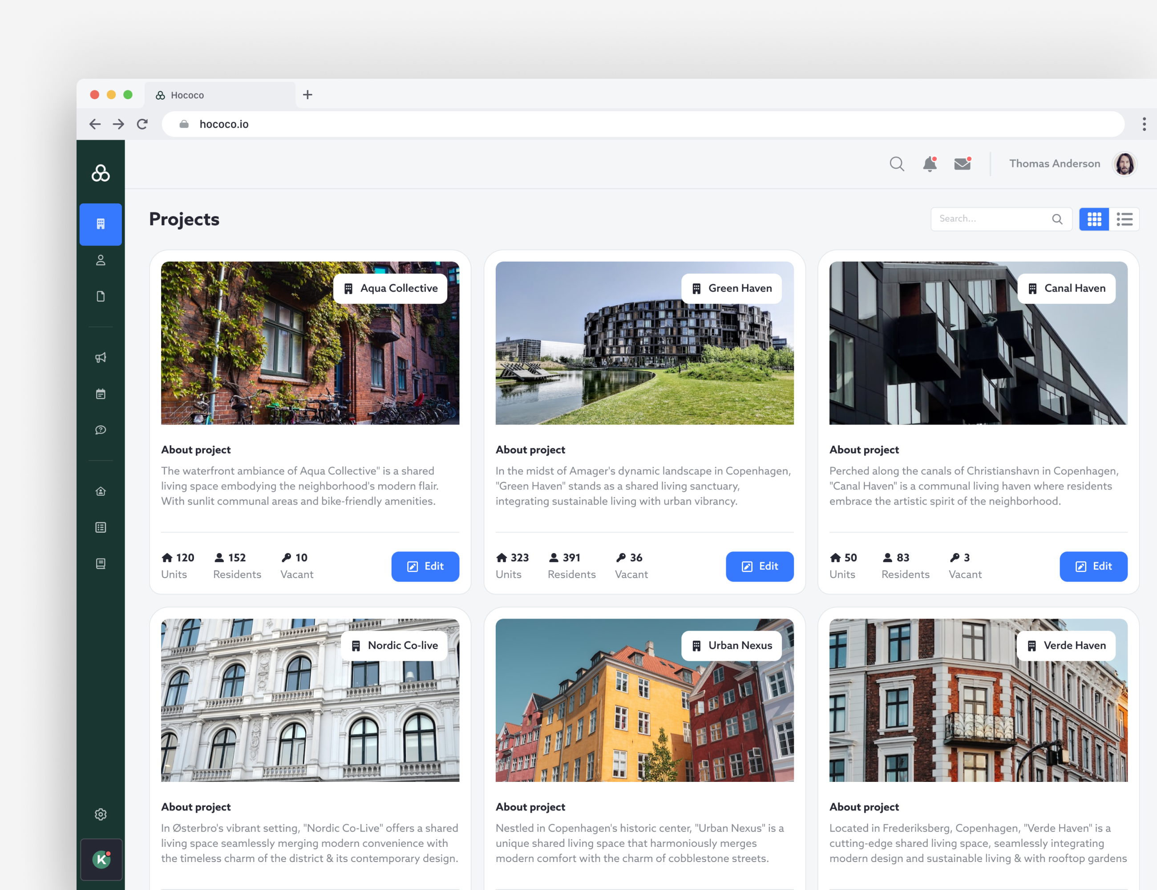Open the move-in home icon in sidebar
The height and width of the screenshot is (890, 1157).
pyautogui.click(x=101, y=491)
